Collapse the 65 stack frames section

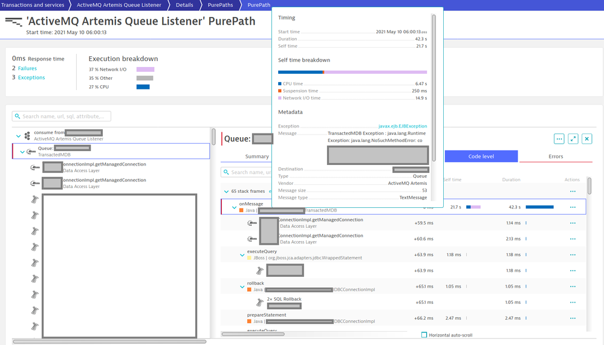(x=226, y=191)
